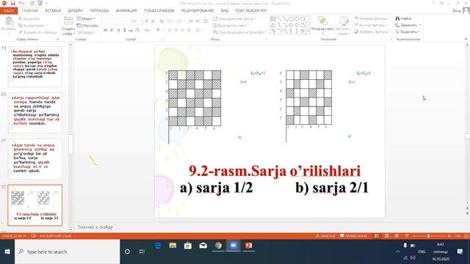The height and width of the screenshot is (264, 470).
Task: Click Notes (ЗАМЕТКИ) in status bar
Action: [325, 236]
